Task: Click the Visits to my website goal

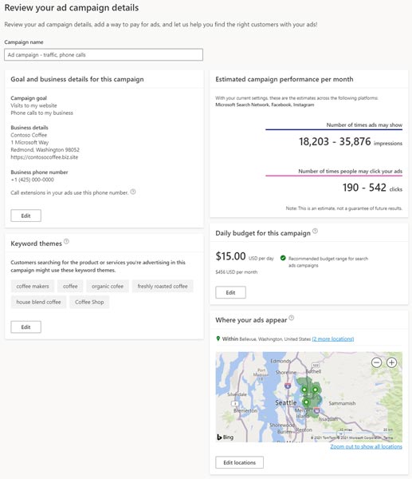Action: tap(33, 105)
